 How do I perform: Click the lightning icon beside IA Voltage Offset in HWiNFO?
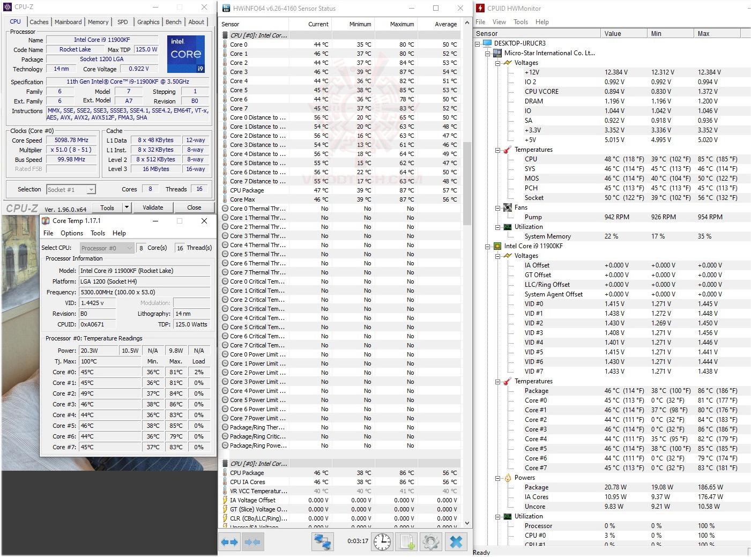(x=225, y=500)
